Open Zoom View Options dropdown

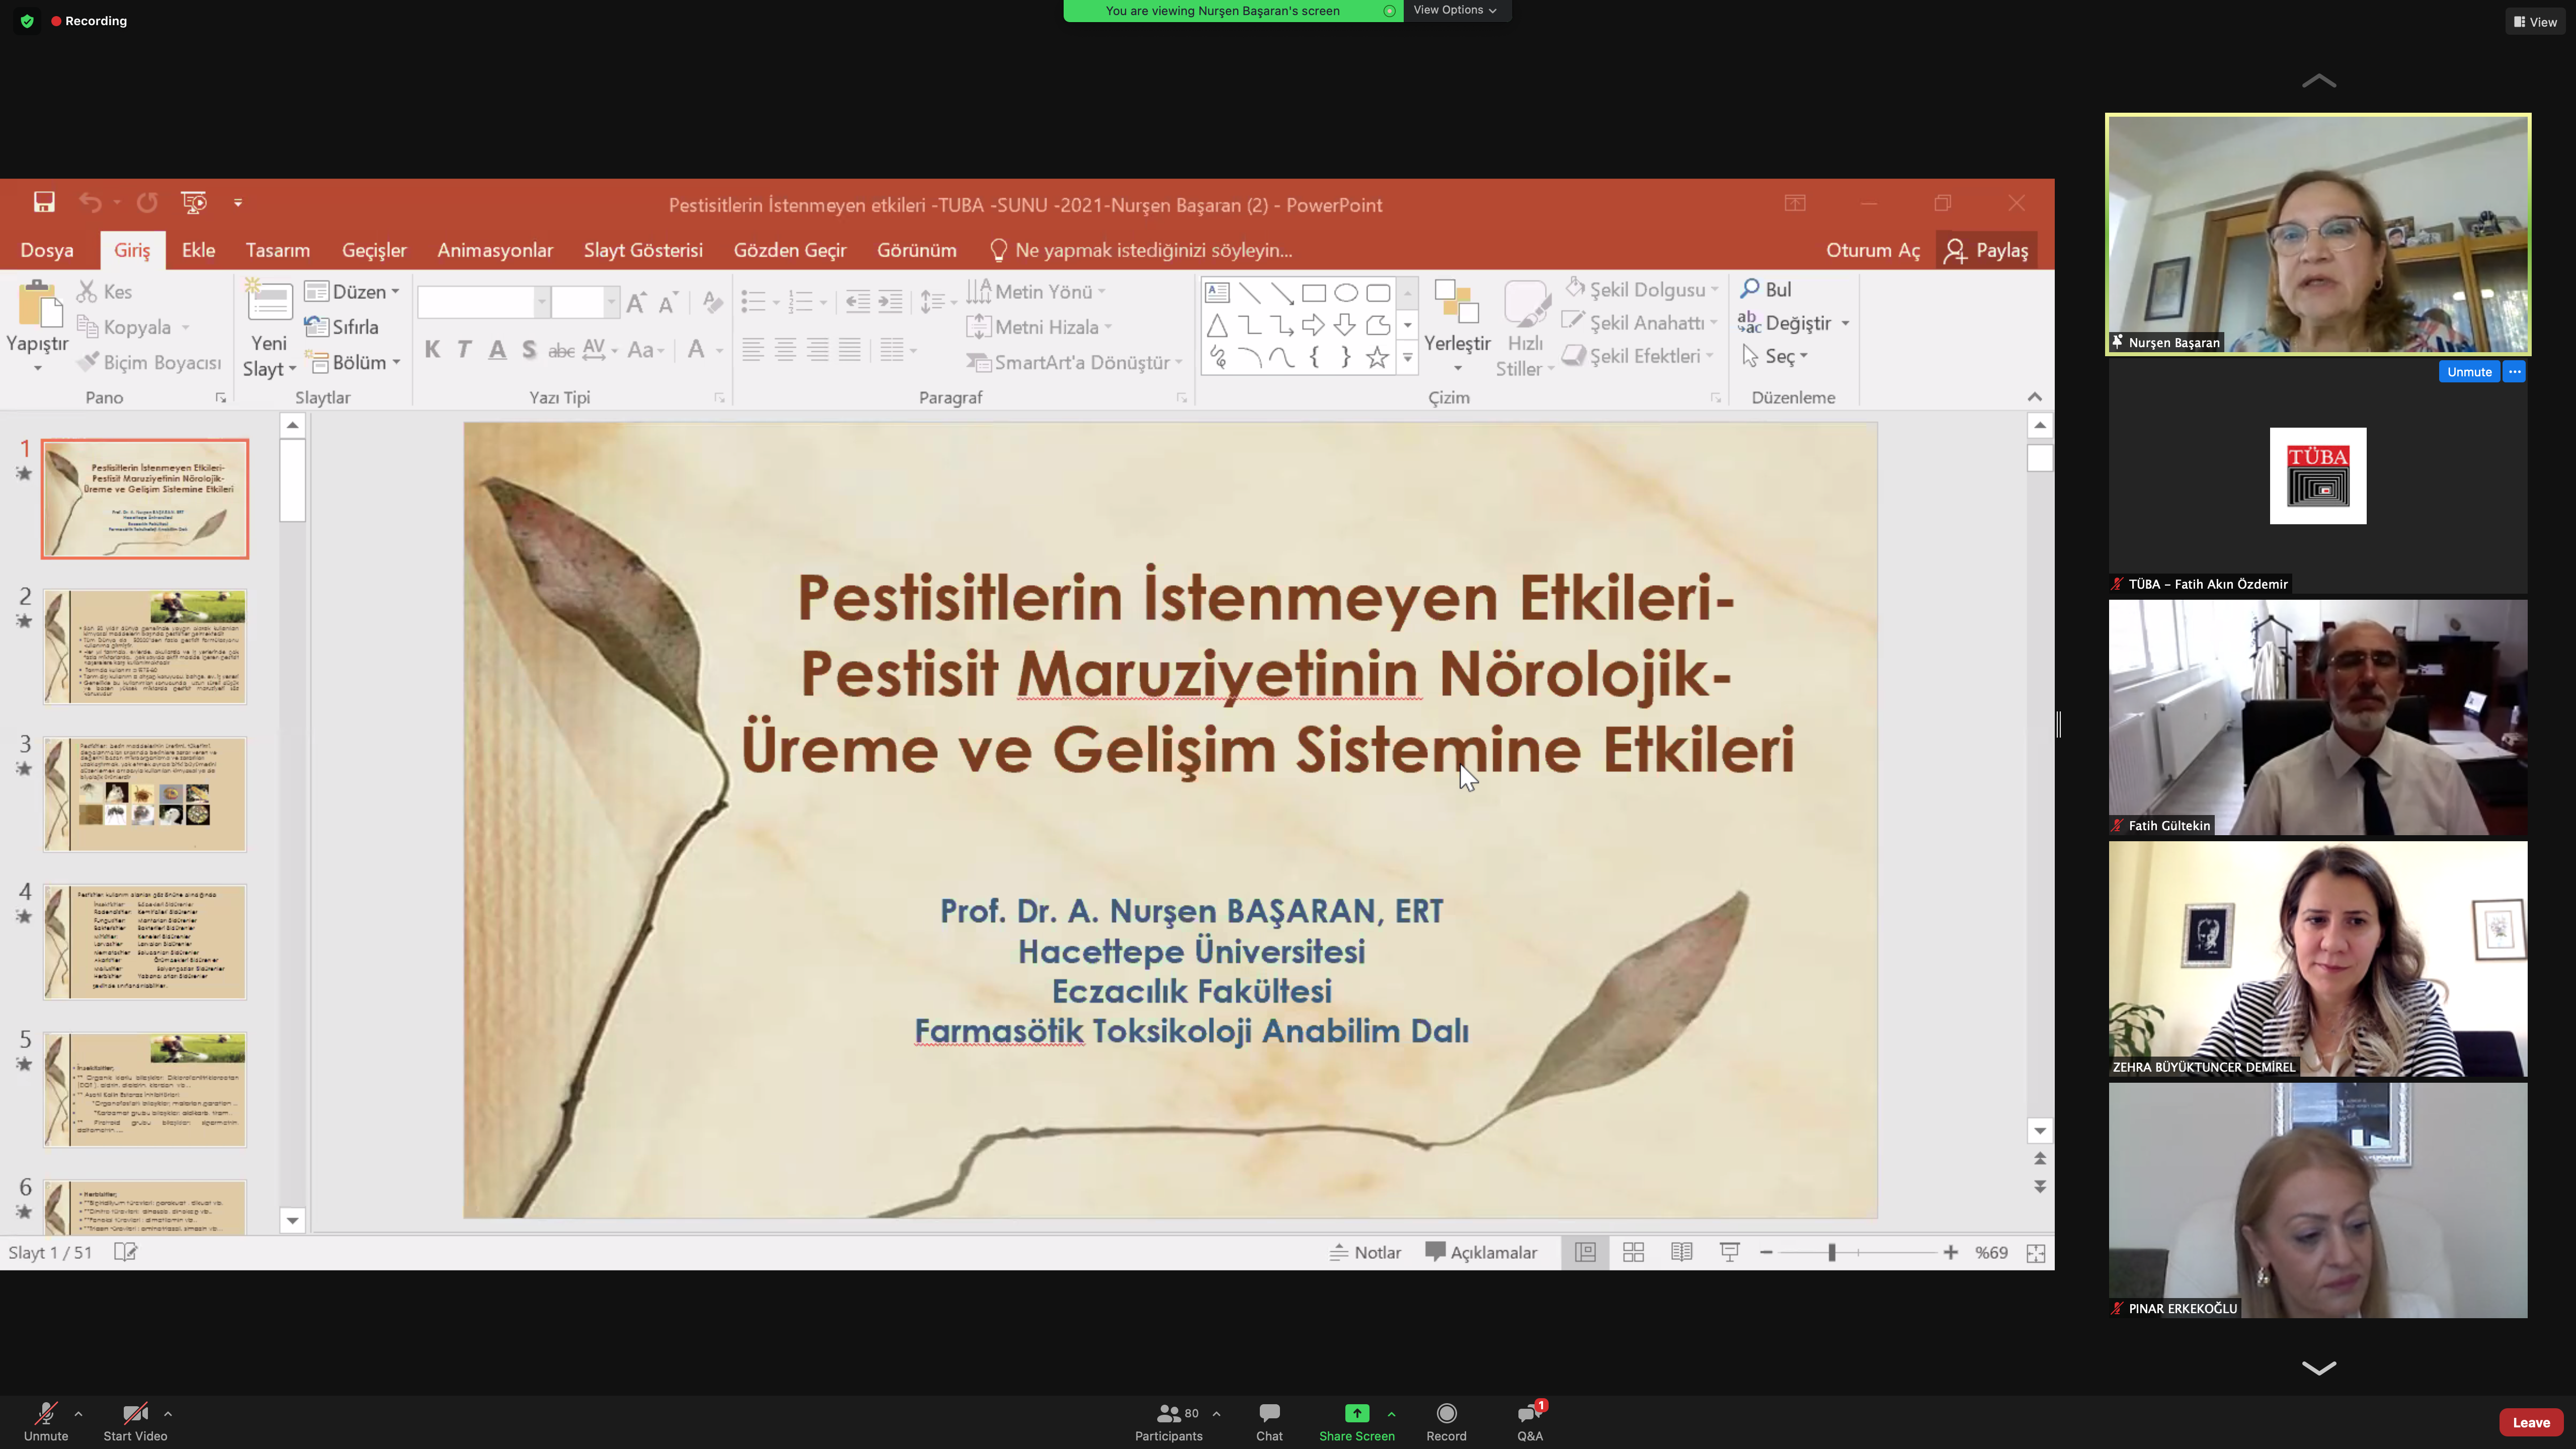tap(1455, 10)
